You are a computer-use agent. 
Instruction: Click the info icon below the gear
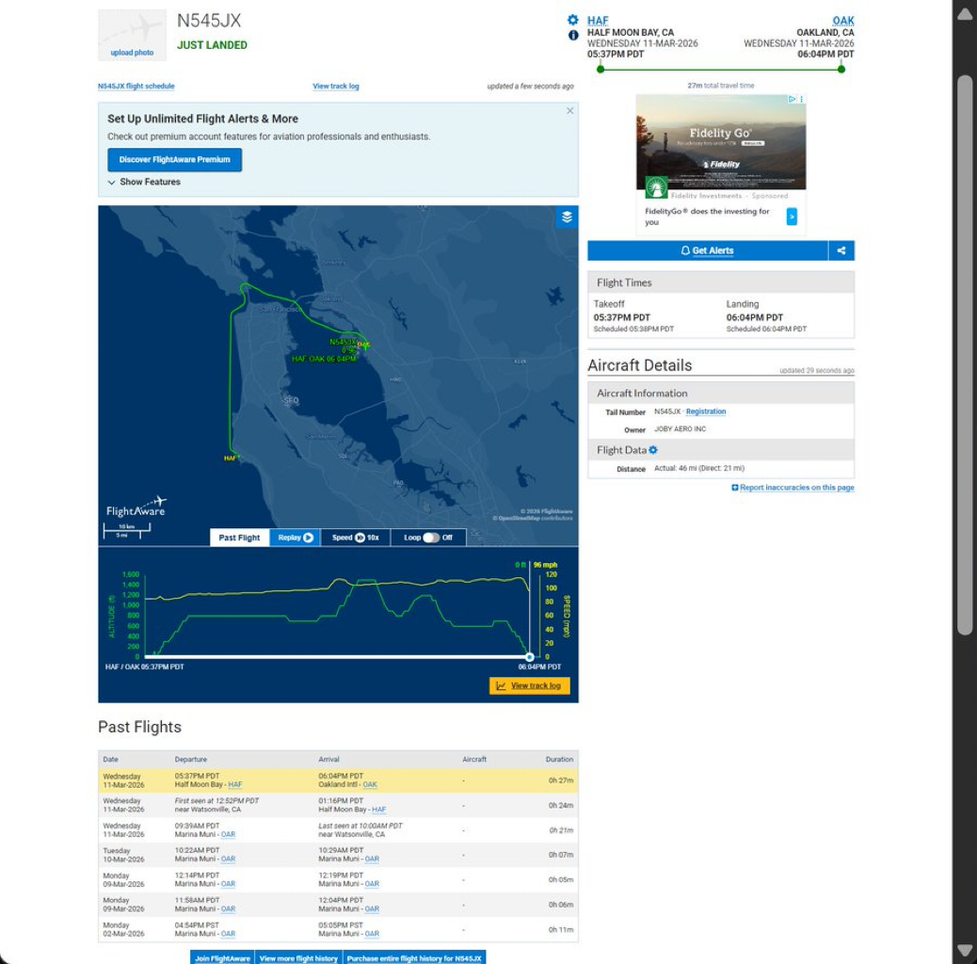(573, 36)
